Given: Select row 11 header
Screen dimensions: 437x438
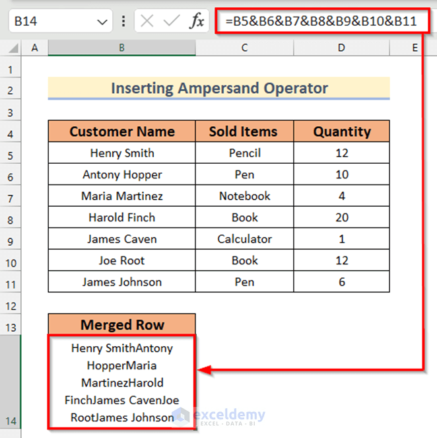Looking at the screenshot, I should (x=11, y=282).
